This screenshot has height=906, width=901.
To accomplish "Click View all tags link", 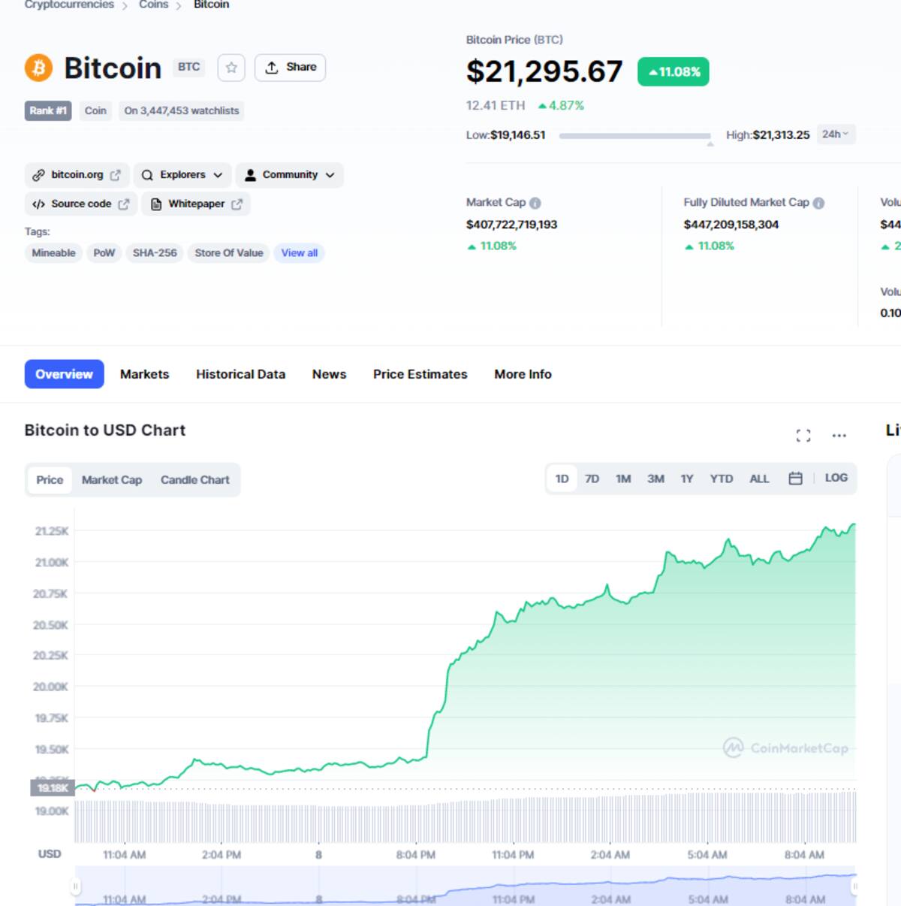I will pyautogui.click(x=300, y=253).
